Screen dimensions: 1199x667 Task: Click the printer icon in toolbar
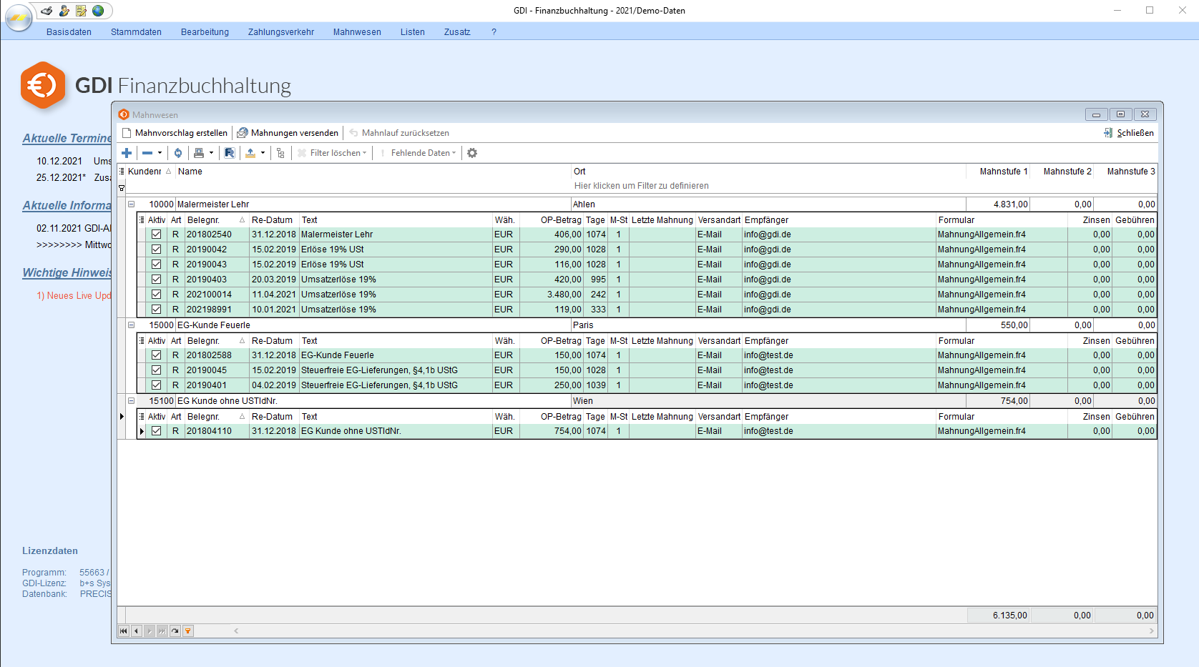[x=199, y=153]
